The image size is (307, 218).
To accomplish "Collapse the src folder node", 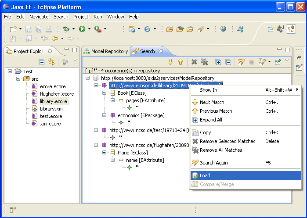I will 18,79.
